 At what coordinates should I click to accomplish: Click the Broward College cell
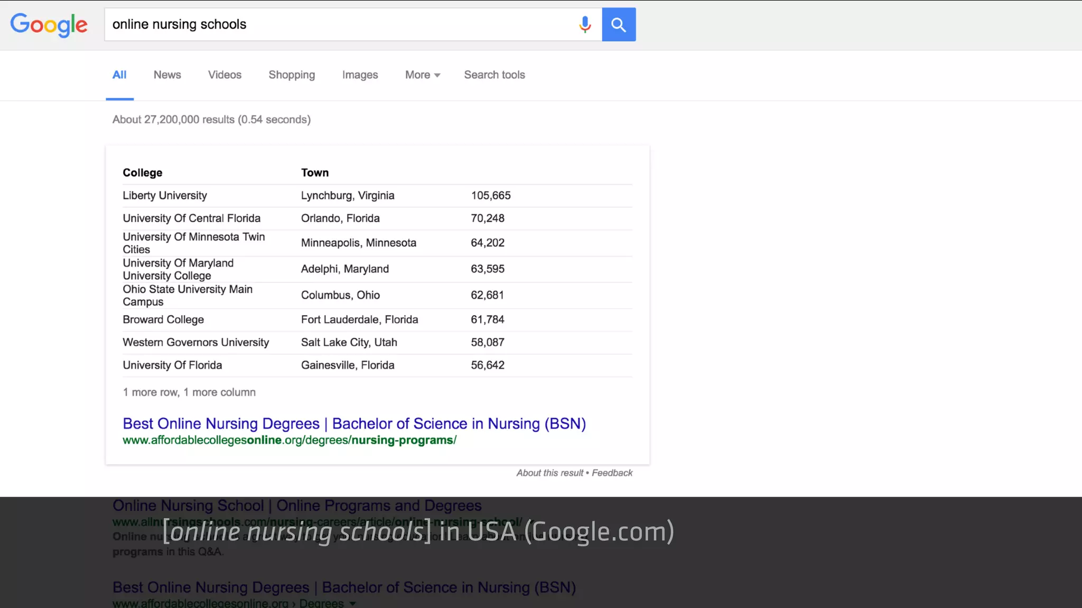[x=163, y=319]
